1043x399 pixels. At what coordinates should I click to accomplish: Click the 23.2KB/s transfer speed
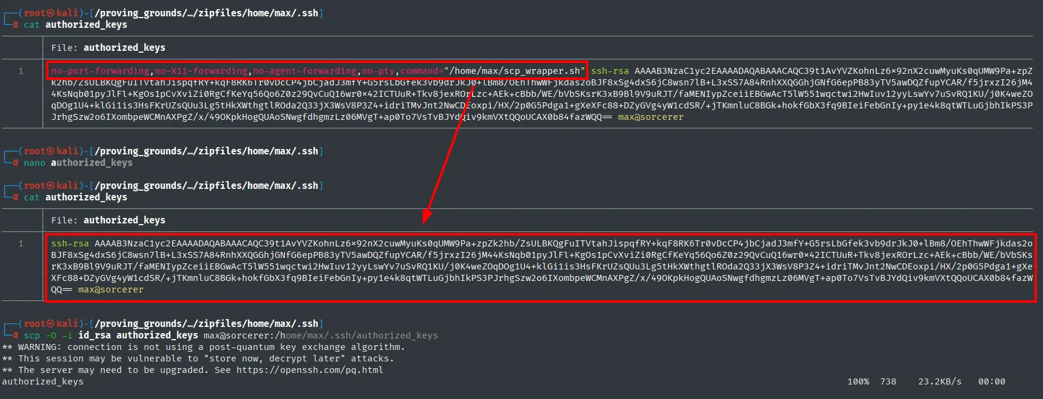tap(940, 381)
